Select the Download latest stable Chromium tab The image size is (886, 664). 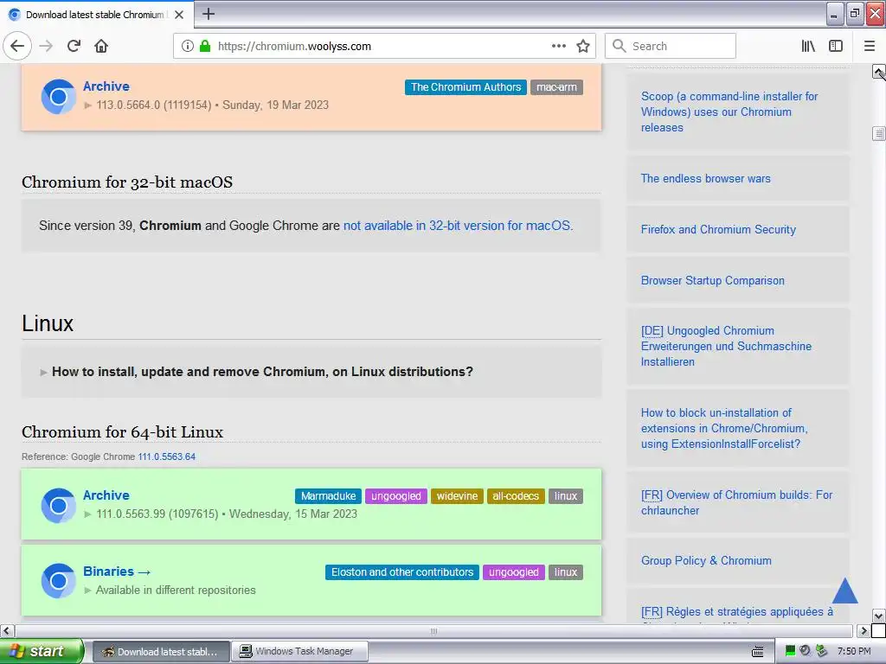tap(97, 15)
